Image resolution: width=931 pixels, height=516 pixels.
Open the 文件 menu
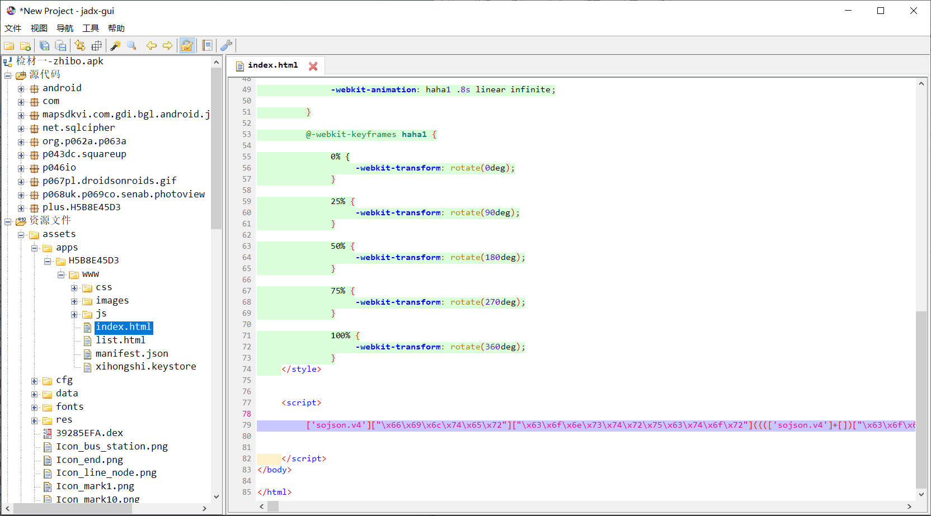(13, 28)
